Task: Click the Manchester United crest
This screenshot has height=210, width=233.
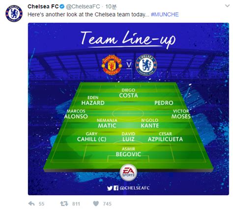Action: (112, 65)
